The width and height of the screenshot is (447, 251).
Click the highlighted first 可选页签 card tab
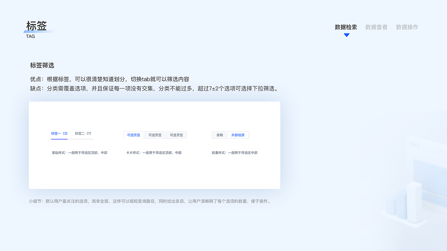click(x=133, y=135)
